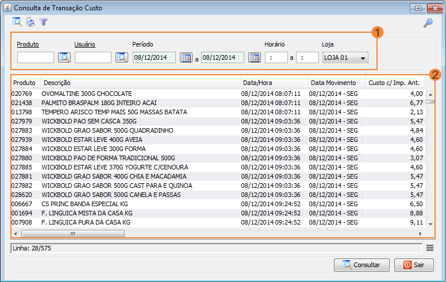Viewport: 446px width, 282px height.
Task: Sort by the Data/Hora column header
Action: (x=274, y=83)
